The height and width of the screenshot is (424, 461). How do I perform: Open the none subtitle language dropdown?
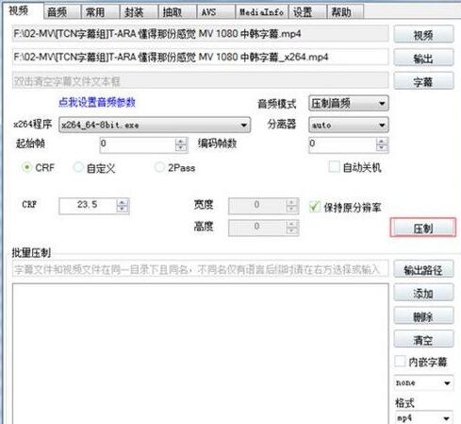tap(423, 382)
